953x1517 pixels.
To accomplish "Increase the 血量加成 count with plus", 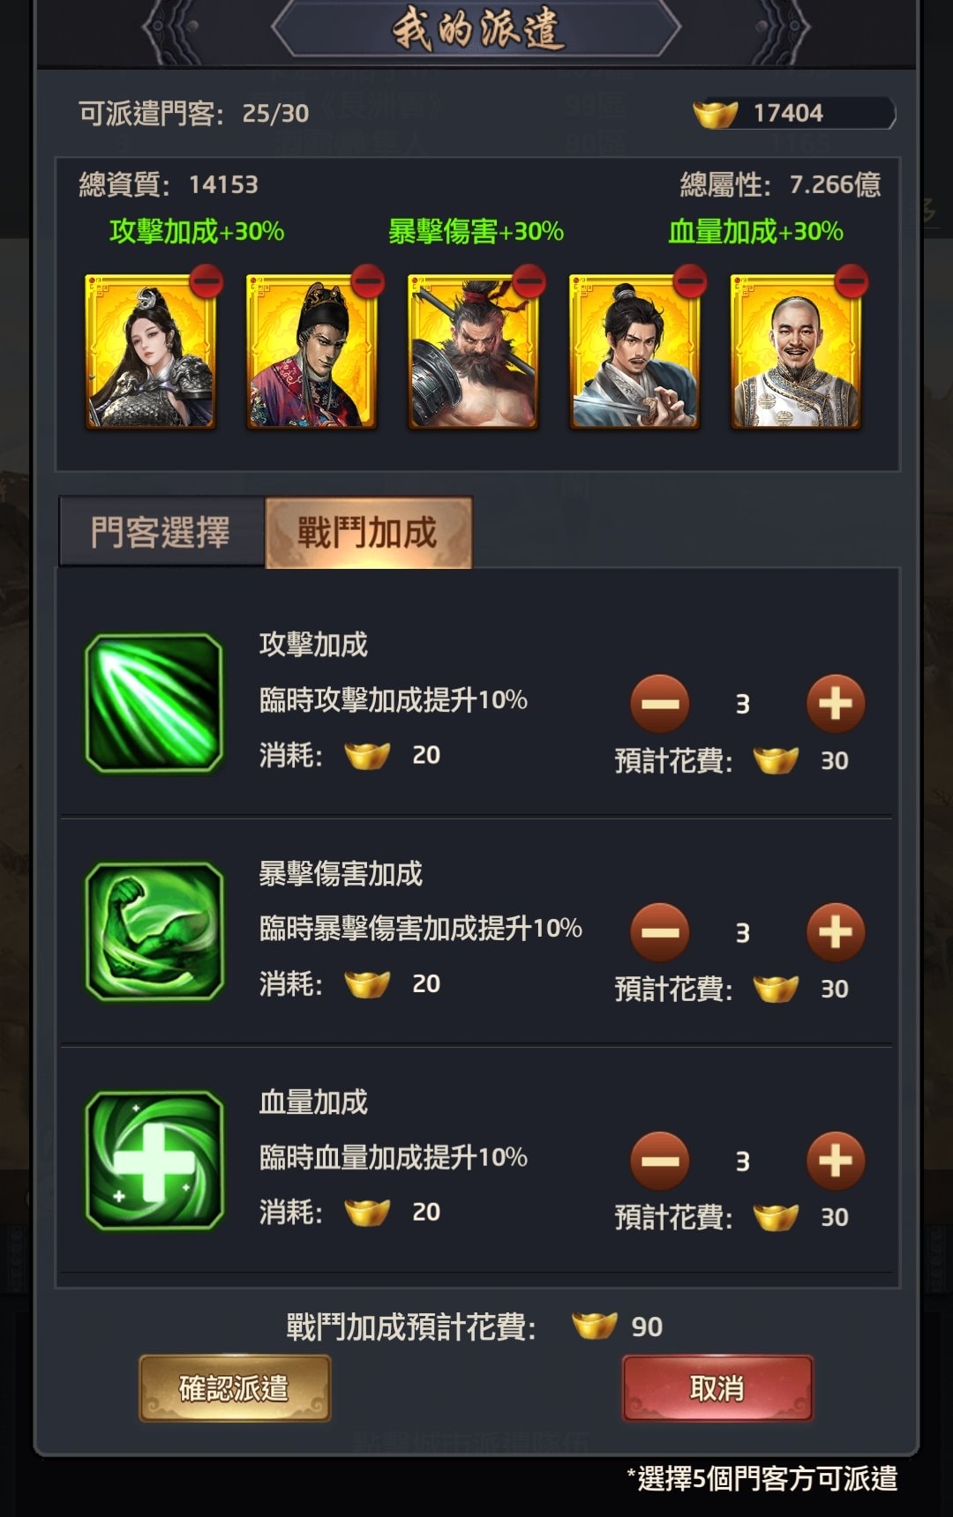I will point(835,1160).
